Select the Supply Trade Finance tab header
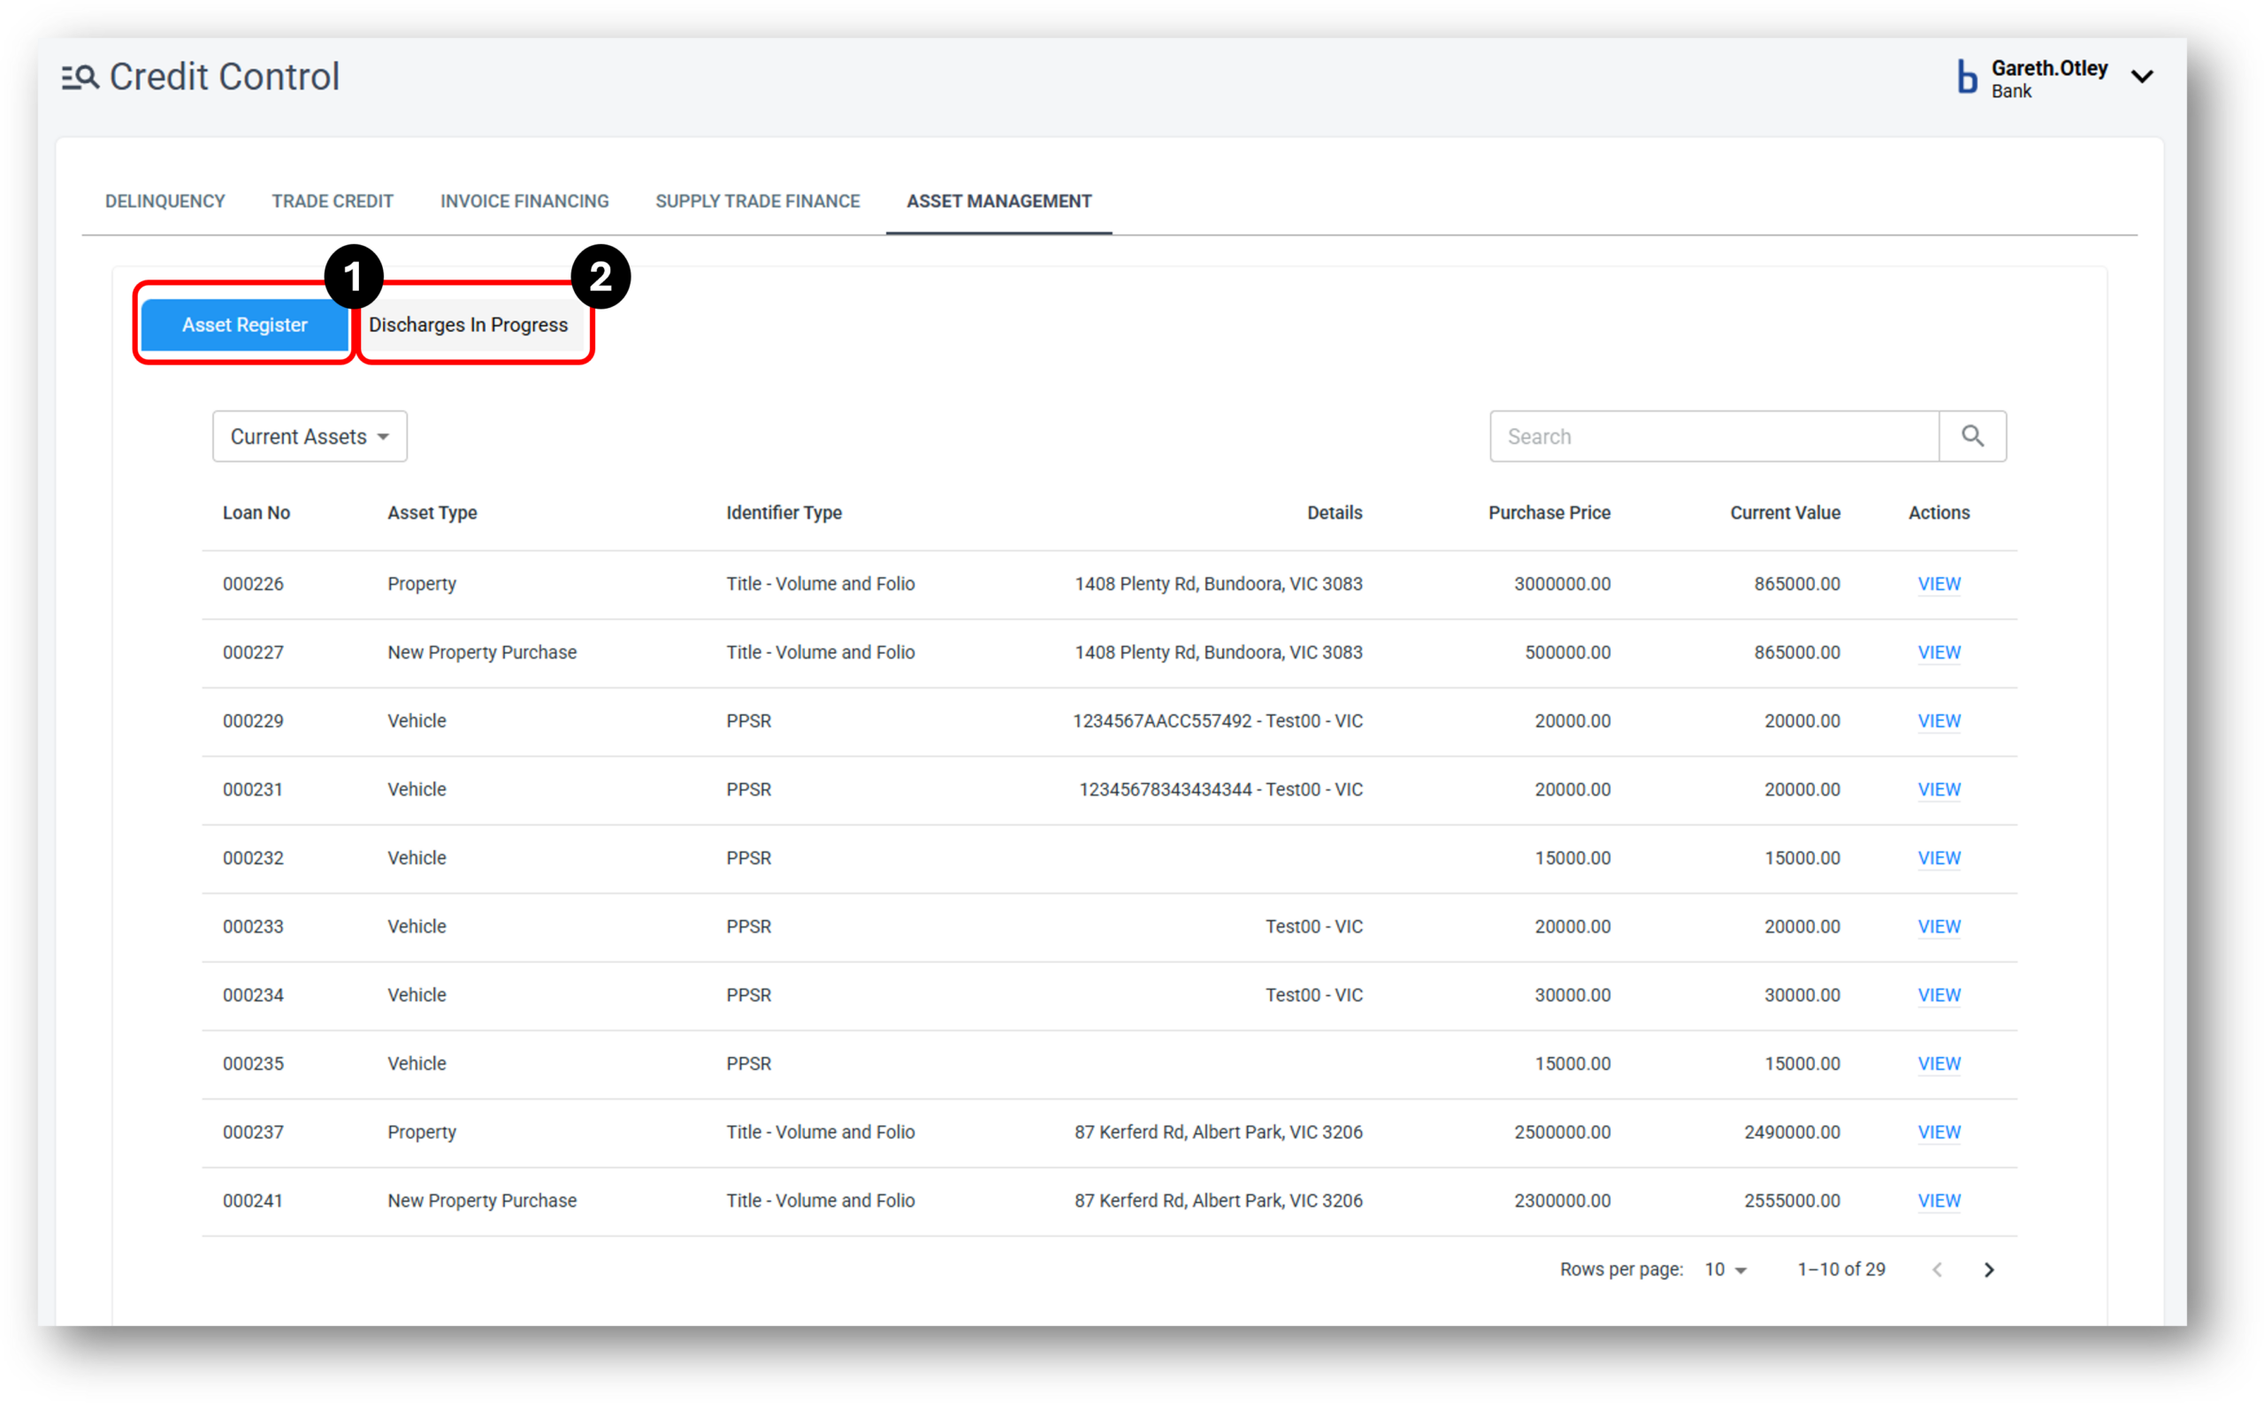Image resolution: width=2264 pixels, height=1403 pixels. pyautogui.click(x=757, y=201)
